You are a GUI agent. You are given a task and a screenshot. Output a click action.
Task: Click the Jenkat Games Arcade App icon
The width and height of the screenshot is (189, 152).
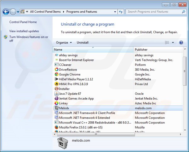click(x=56, y=98)
